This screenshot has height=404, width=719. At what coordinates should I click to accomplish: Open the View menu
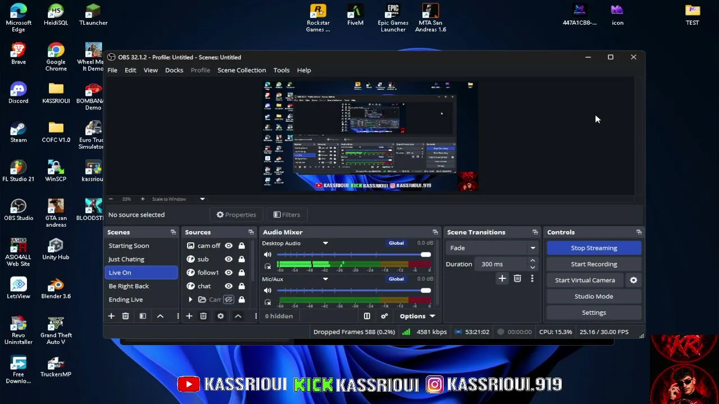coord(151,70)
